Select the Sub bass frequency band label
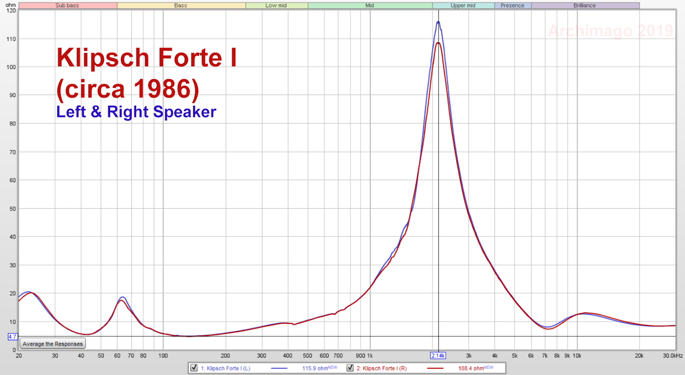This screenshot has width=685, height=375. [68, 6]
